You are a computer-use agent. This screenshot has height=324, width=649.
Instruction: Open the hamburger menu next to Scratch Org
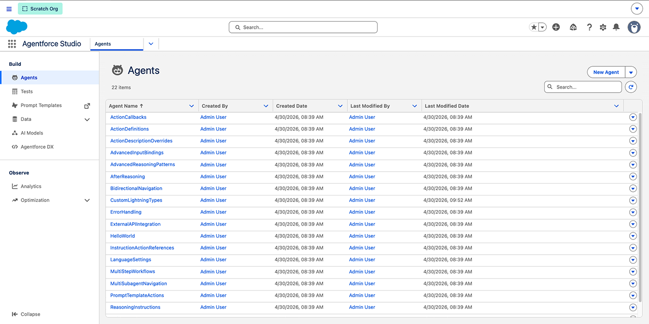tap(9, 9)
